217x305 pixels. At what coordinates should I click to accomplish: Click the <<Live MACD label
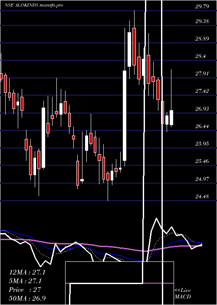[183, 294]
